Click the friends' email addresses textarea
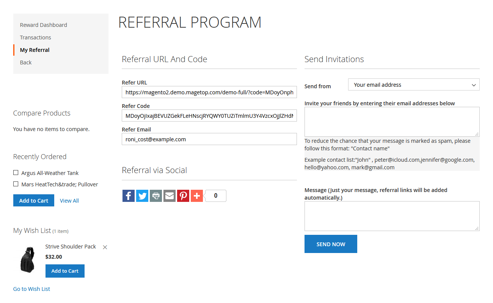This screenshot has height=303, width=493. point(392,122)
